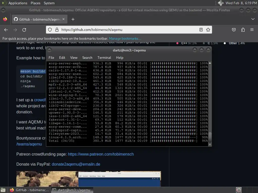The width and height of the screenshot is (258, 193).
Task: Click the 'ninja' code line
Action: click(25, 81)
